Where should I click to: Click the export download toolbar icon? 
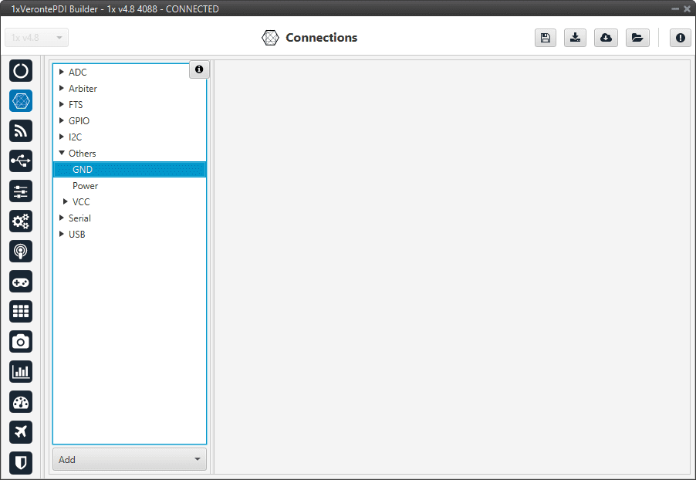(x=576, y=38)
